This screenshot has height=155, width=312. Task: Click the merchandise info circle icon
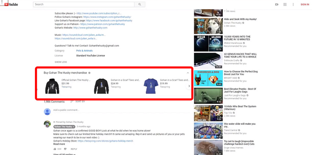pos(89,73)
